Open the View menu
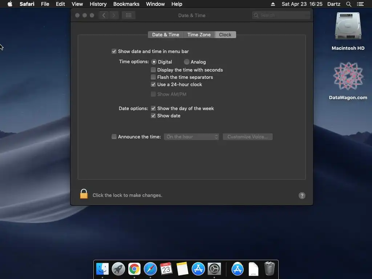Image resolution: width=372 pixels, height=279 pixels. [x=77, y=4]
